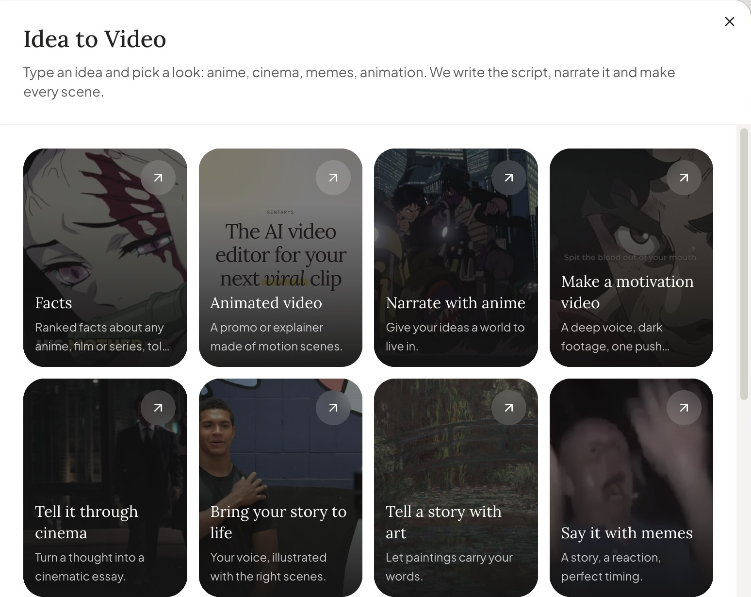Screen dimensions: 751x597
Task: Click arrow icon on Say it with memes
Action: click(x=684, y=408)
